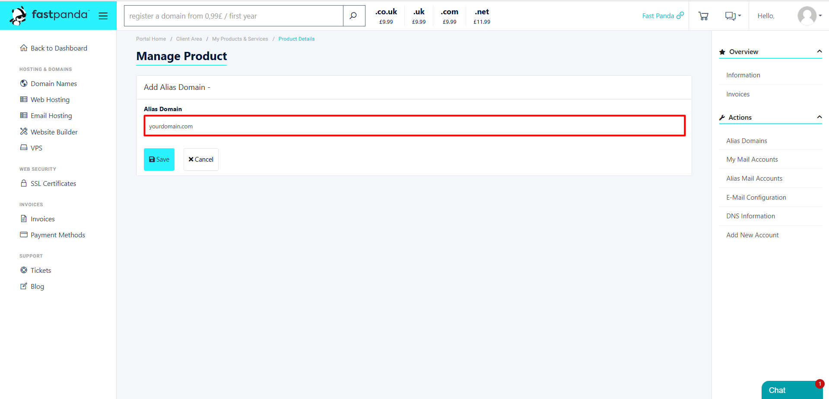This screenshot has width=829, height=399.
Task: Open the chat messages dropdown icon
Action: point(732,16)
